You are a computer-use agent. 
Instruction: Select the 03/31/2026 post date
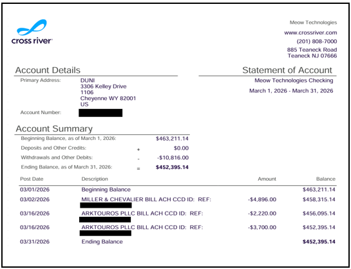coord(35,242)
